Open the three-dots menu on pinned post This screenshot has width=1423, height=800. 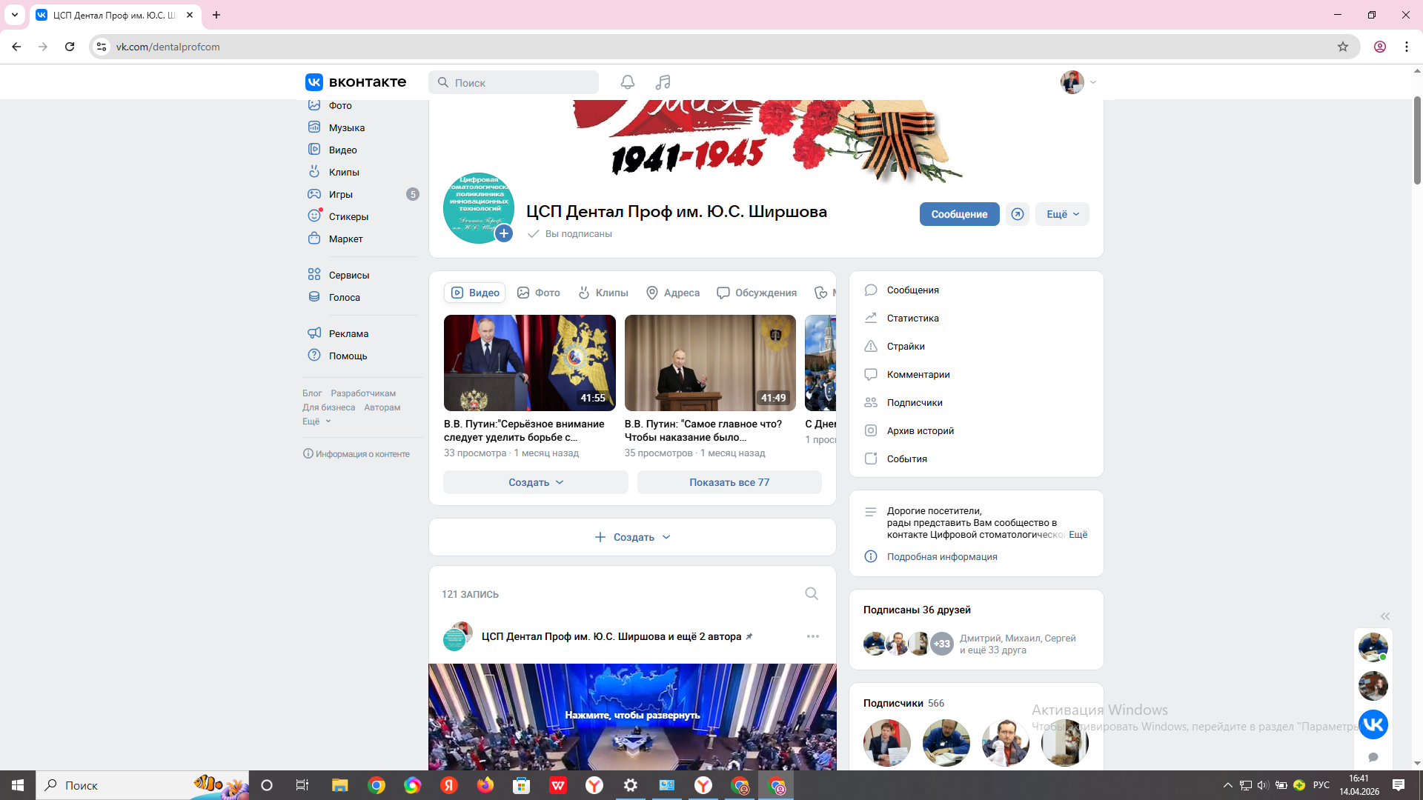point(812,636)
